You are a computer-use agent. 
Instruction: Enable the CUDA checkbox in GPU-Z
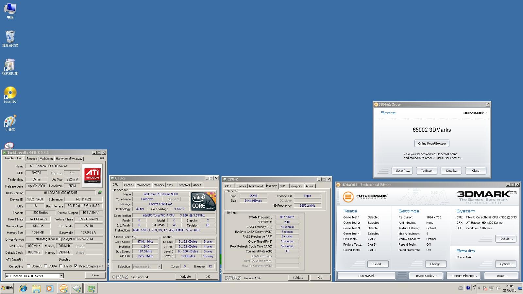click(x=45, y=266)
